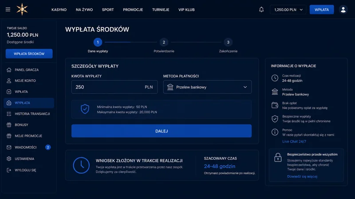Open the Live Chat 24/7 link
355x199 pixels.
point(294,142)
